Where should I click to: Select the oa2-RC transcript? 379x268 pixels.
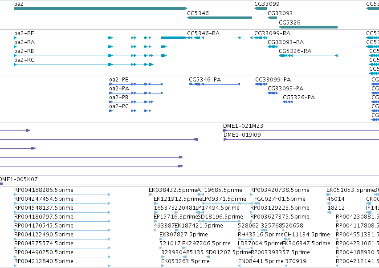(84, 65)
